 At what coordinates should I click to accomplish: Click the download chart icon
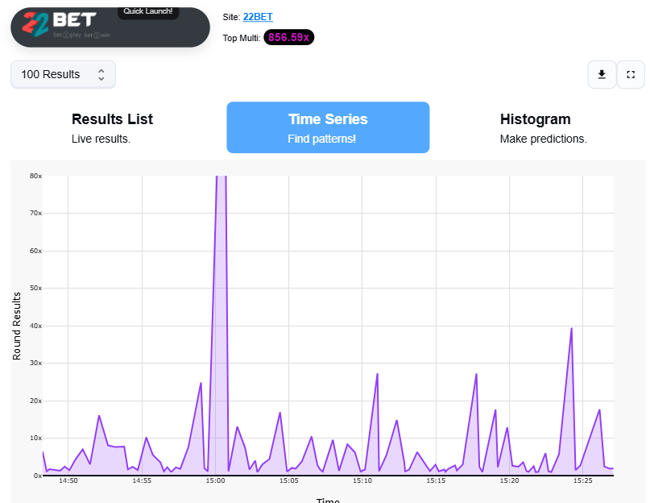[x=602, y=74]
